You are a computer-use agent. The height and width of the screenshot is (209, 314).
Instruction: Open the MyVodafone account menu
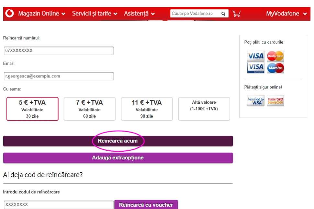(286, 14)
